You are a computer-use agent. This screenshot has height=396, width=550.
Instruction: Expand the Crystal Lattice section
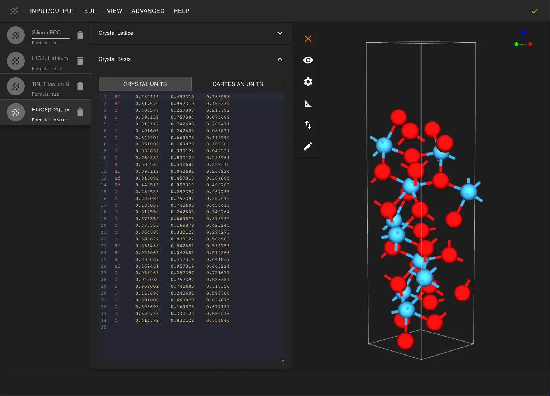pyautogui.click(x=280, y=33)
